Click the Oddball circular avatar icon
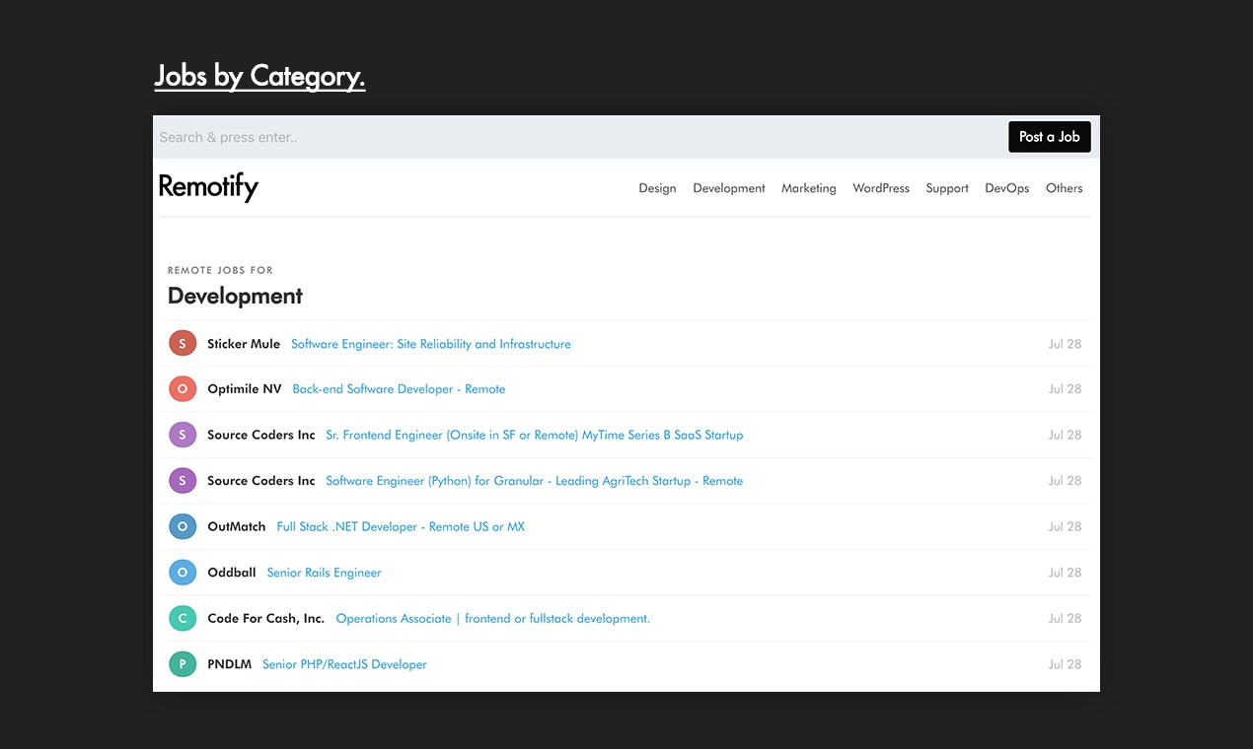The height and width of the screenshot is (749, 1253). tap(183, 572)
